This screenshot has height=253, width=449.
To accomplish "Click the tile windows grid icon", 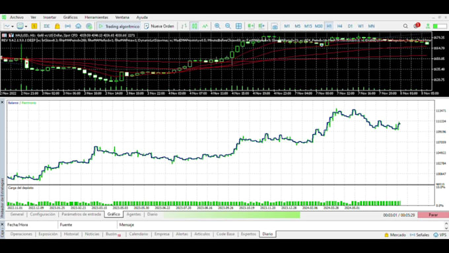I will pos(238,26).
